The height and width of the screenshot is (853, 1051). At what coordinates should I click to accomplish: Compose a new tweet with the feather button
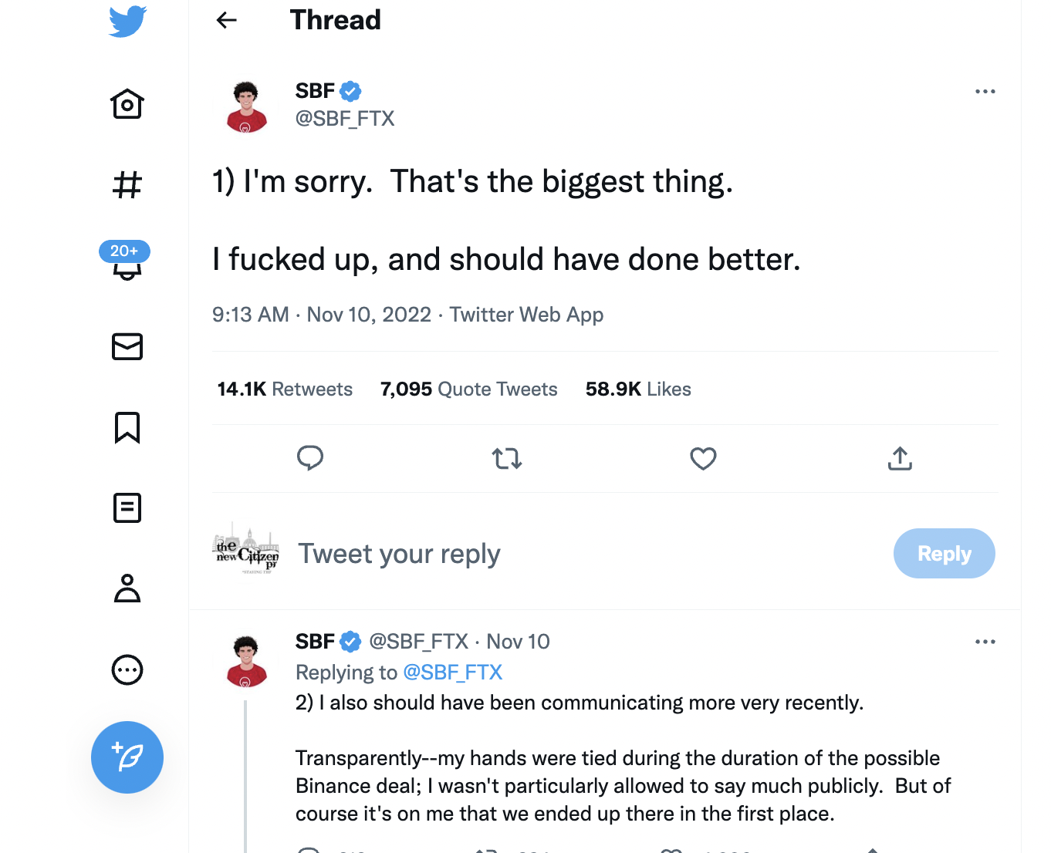[x=127, y=757]
